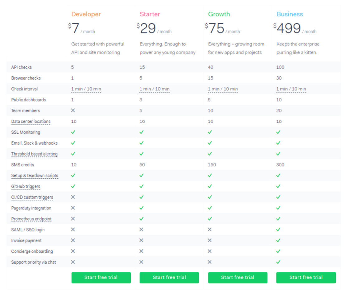Click the Public dashboards row label

(x=29, y=100)
